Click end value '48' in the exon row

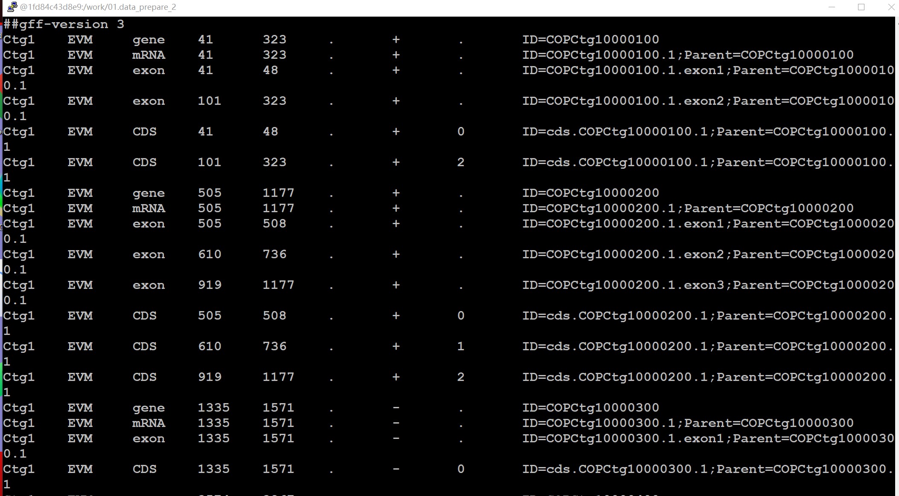click(x=270, y=70)
